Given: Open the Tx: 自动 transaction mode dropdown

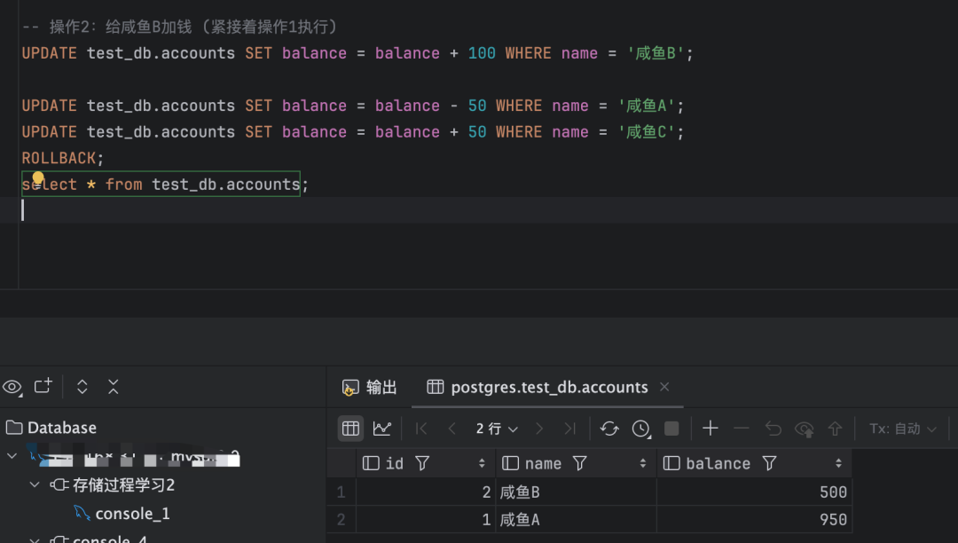Looking at the screenshot, I should click(903, 429).
